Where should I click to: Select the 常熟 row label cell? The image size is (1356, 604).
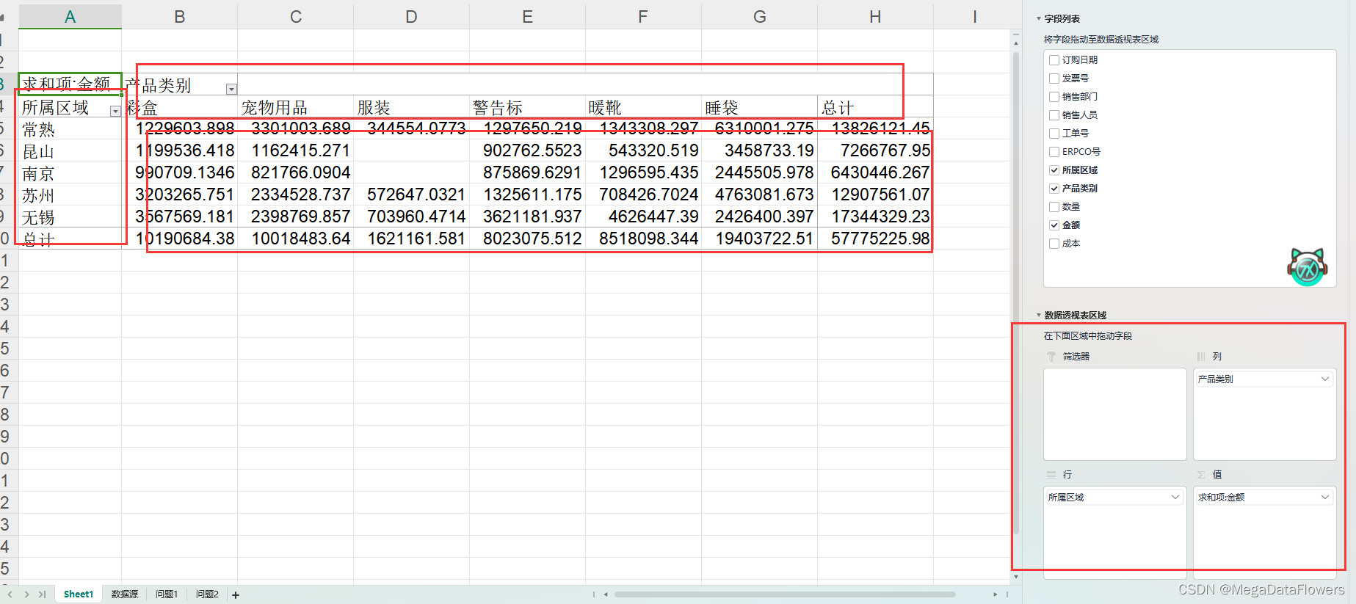(70, 128)
